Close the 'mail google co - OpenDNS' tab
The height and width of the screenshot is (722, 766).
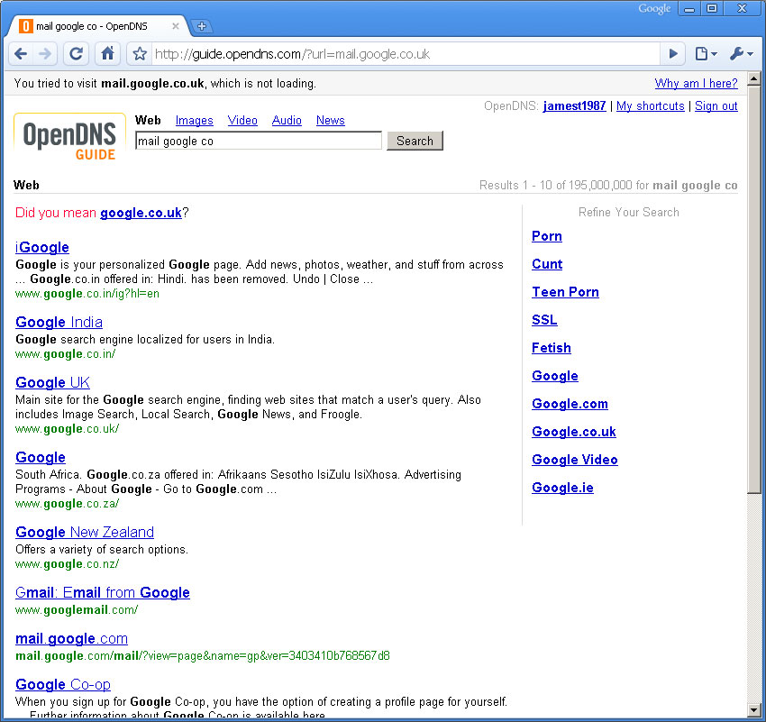176,26
